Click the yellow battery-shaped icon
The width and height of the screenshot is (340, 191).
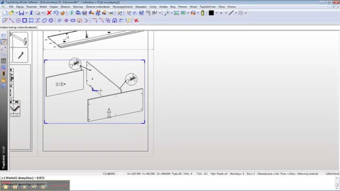203,13
